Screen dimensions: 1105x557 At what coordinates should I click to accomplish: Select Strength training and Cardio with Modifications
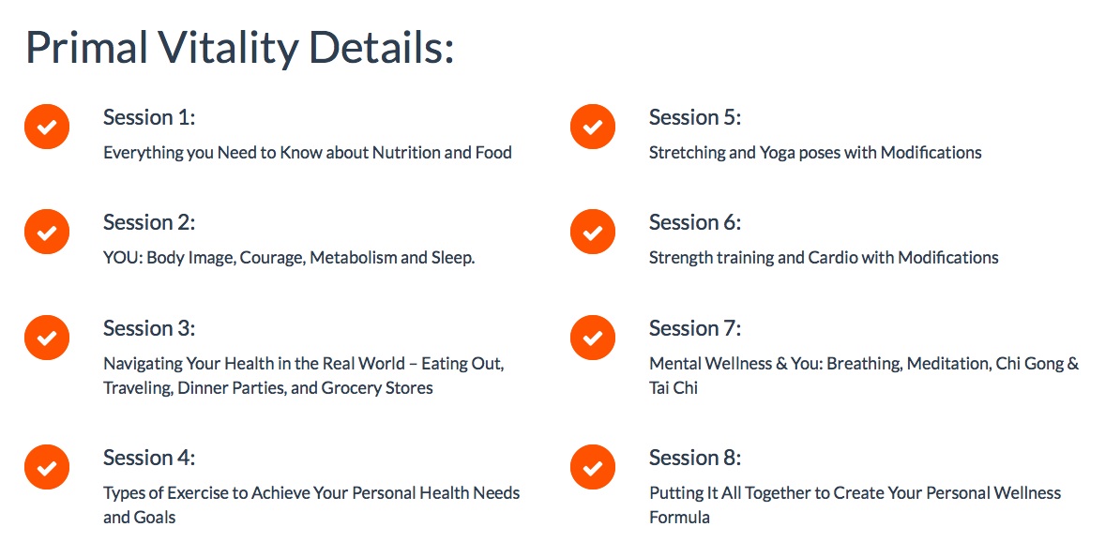(824, 258)
